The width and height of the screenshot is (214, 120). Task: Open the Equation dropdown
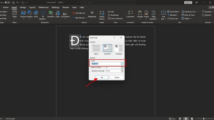pyautogui.click(x=208, y=12)
